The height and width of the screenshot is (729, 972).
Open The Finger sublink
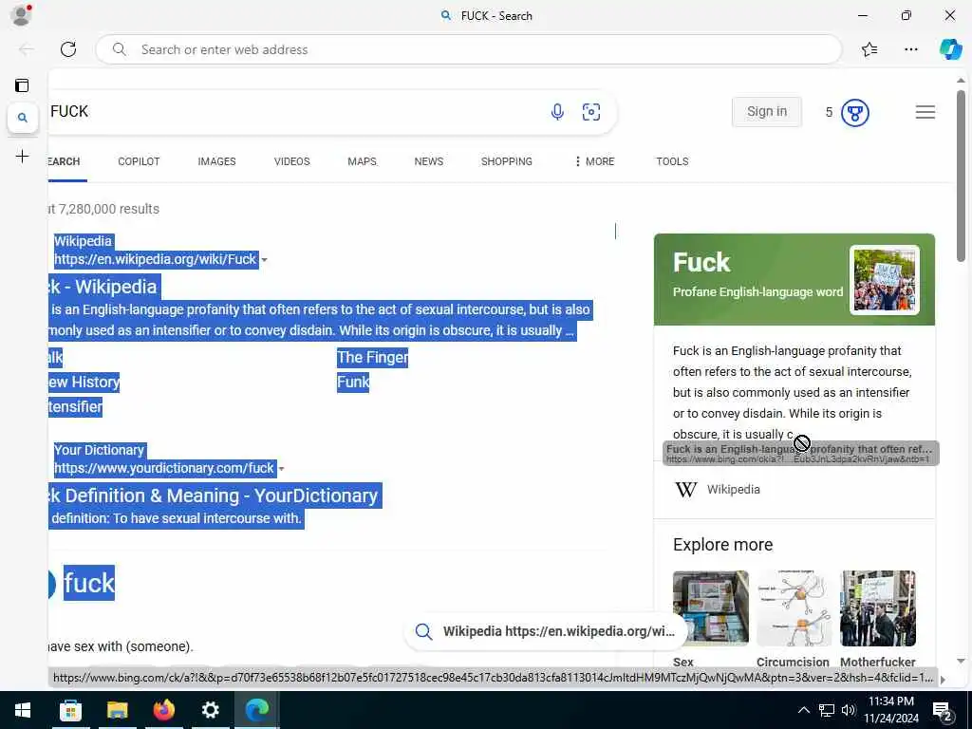[x=372, y=358]
